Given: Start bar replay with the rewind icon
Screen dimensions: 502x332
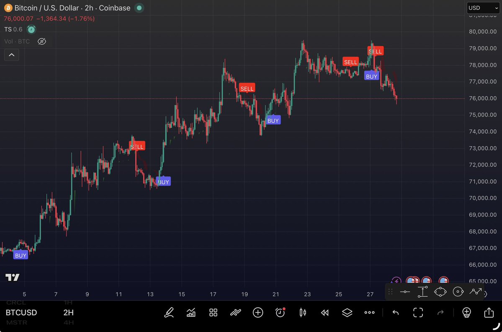Looking at the screenshot, I should [324, 312].
